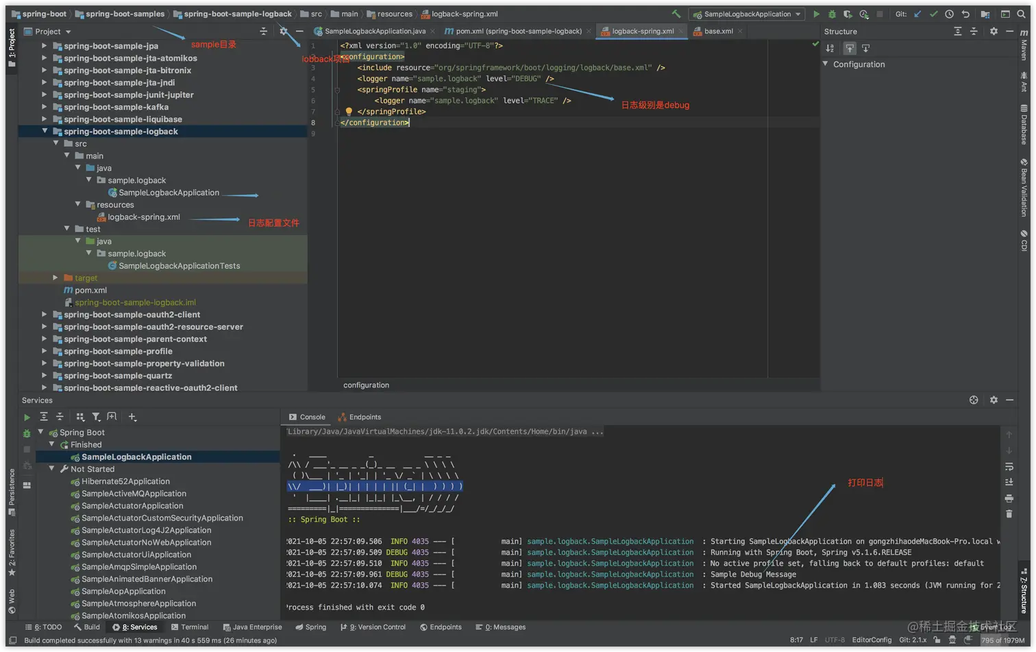Open the Terminal tool window tab

(x=190, y=627)
